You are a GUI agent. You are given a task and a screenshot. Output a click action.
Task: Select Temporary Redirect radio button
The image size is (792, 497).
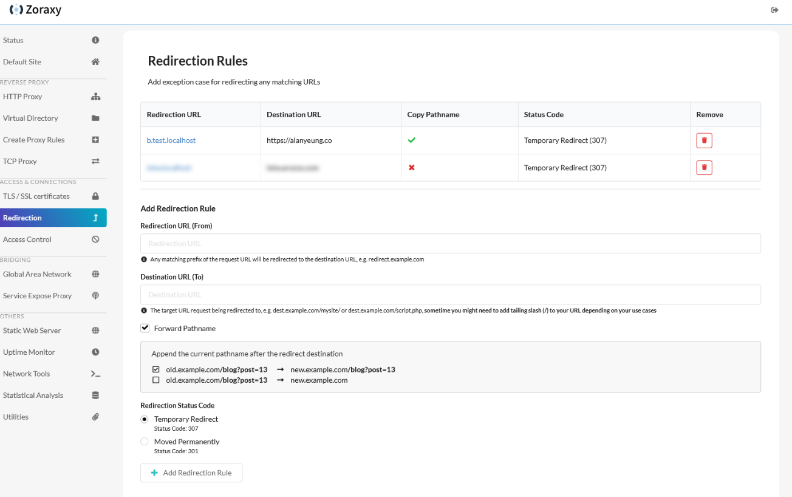(x=145, y=419)
